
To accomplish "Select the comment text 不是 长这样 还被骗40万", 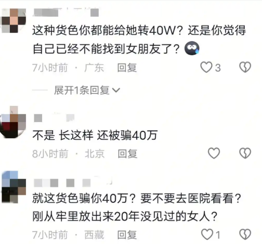I will (x=95, y=135).
